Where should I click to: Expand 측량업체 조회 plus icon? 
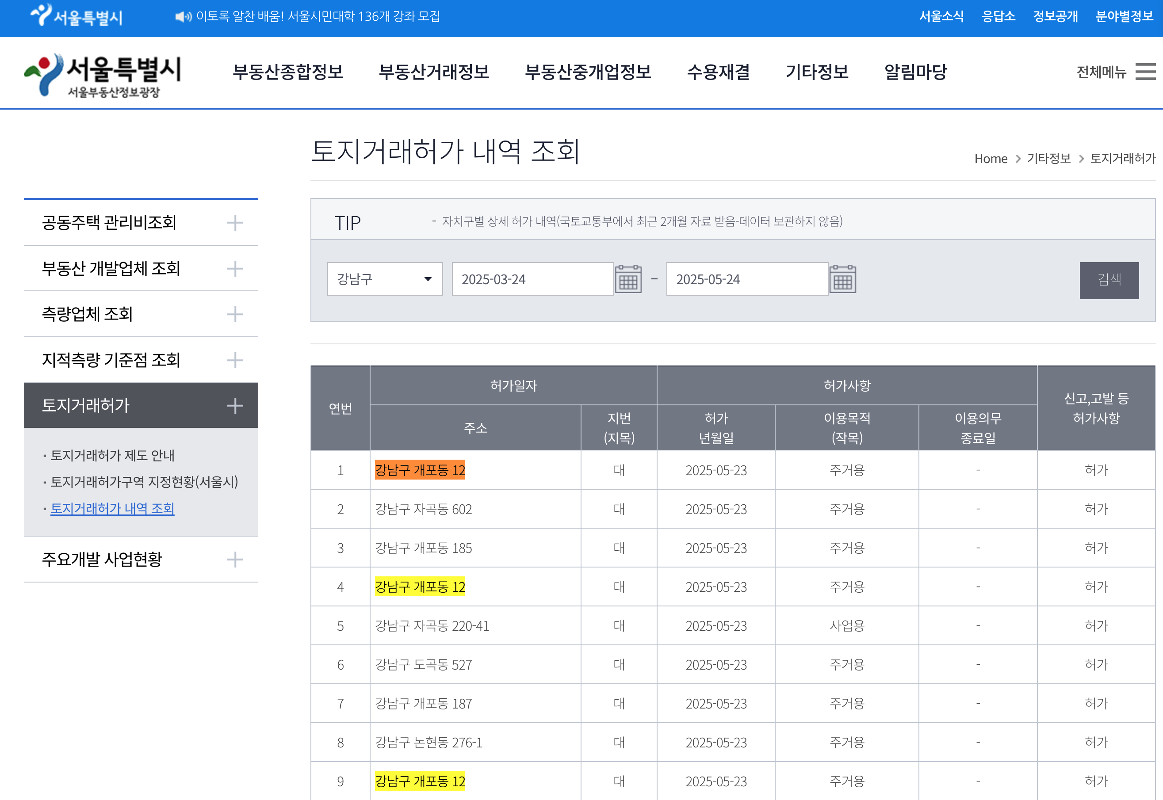[235, 314]
